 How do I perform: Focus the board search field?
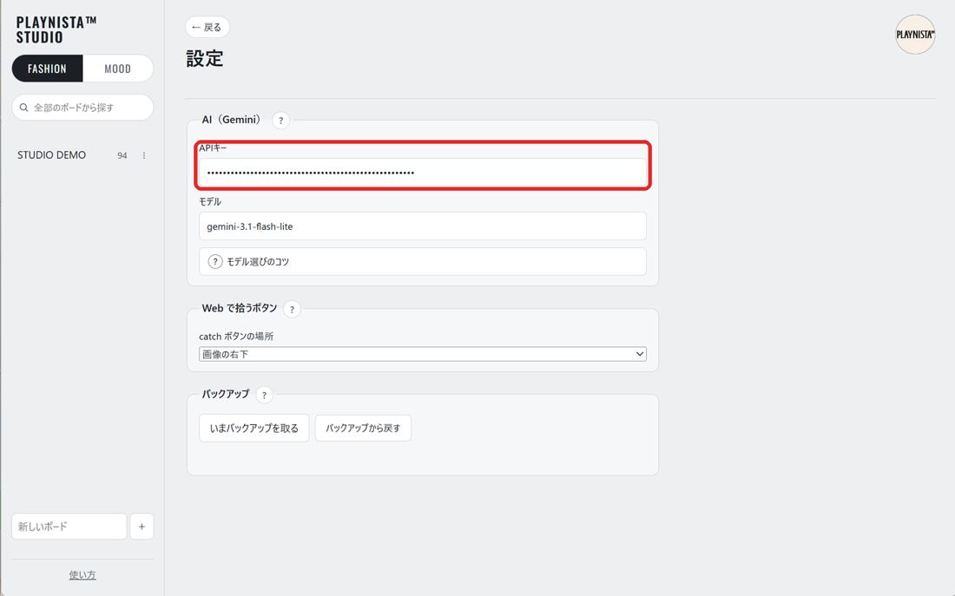point(82,108)
